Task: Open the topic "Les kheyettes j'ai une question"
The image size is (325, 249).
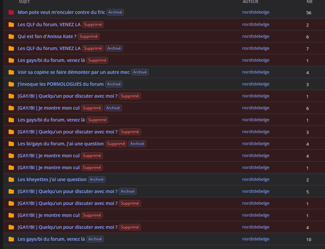Action: point(52,179)
